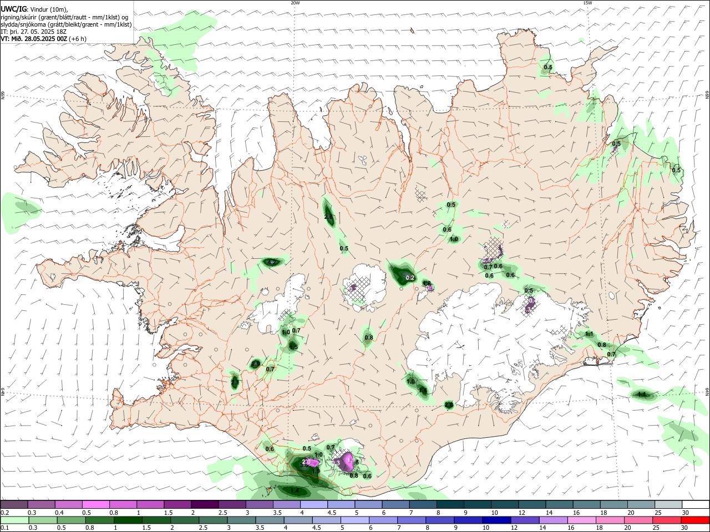The height and width of the screenshot is (532, 710).
Task: Click the valid time 'VT: Mið. 28.05.2025 00Z'
Action: [34, 39]
